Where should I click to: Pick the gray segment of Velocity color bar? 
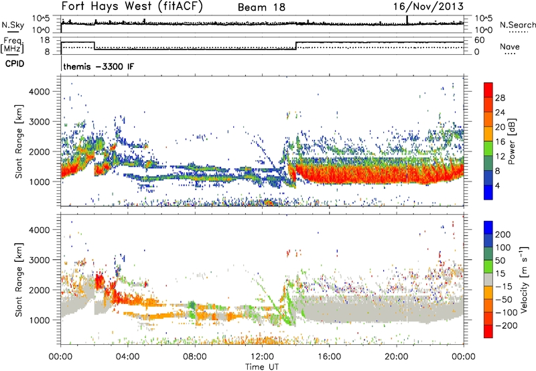pyautogui.click(x=488, y=280)
